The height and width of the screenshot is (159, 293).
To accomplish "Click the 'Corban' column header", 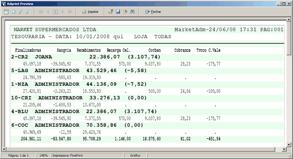I will click(x=155, y=50).
